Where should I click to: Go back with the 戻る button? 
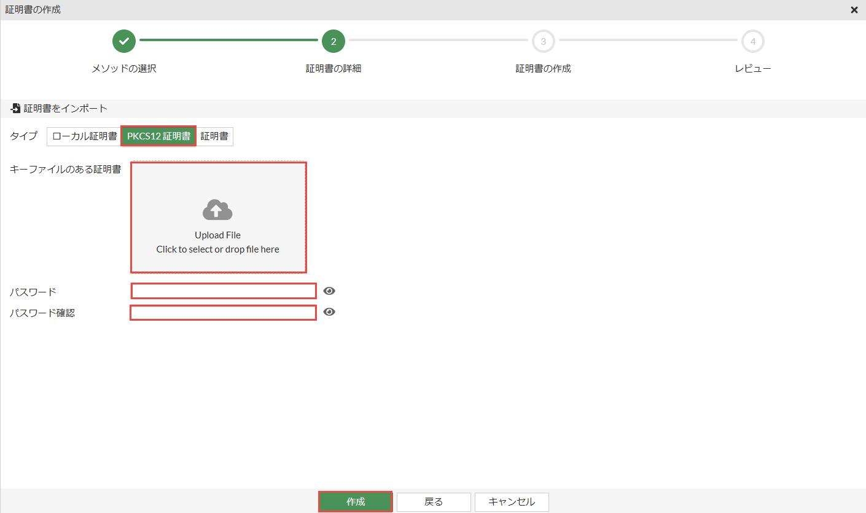434,502
